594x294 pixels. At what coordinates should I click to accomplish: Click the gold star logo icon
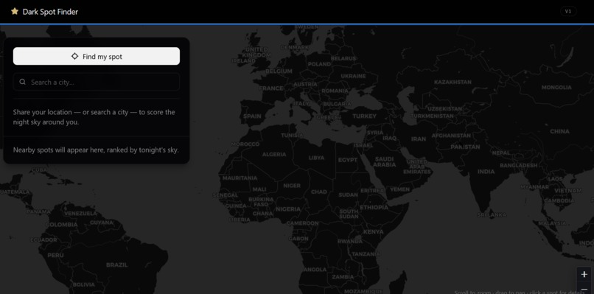click(15, 11)
